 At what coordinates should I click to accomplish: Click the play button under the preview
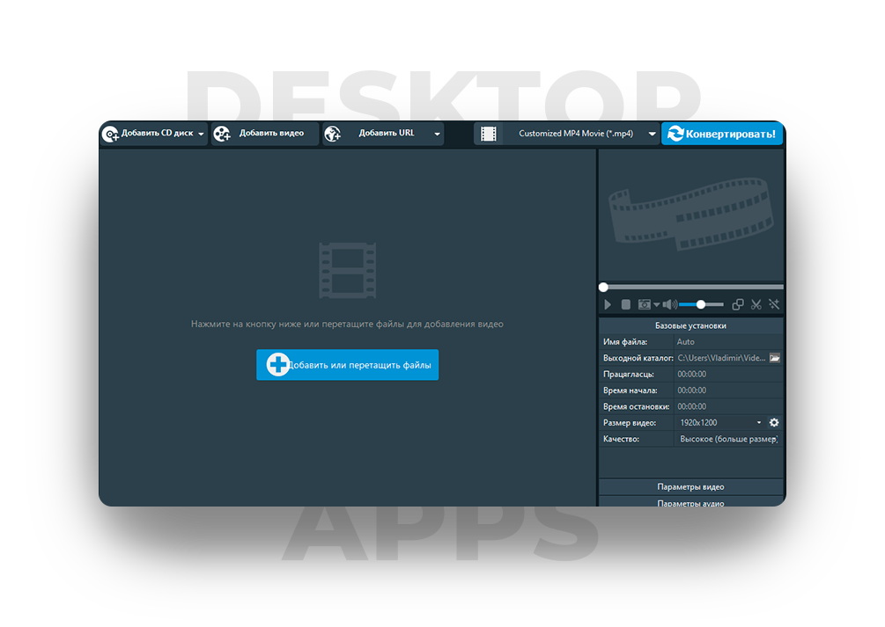pos(608,304)
